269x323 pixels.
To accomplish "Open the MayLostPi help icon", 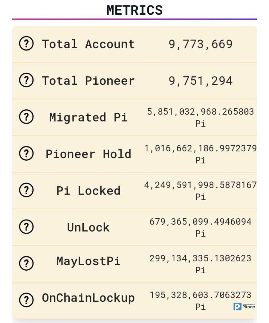I will coord(26,263).
